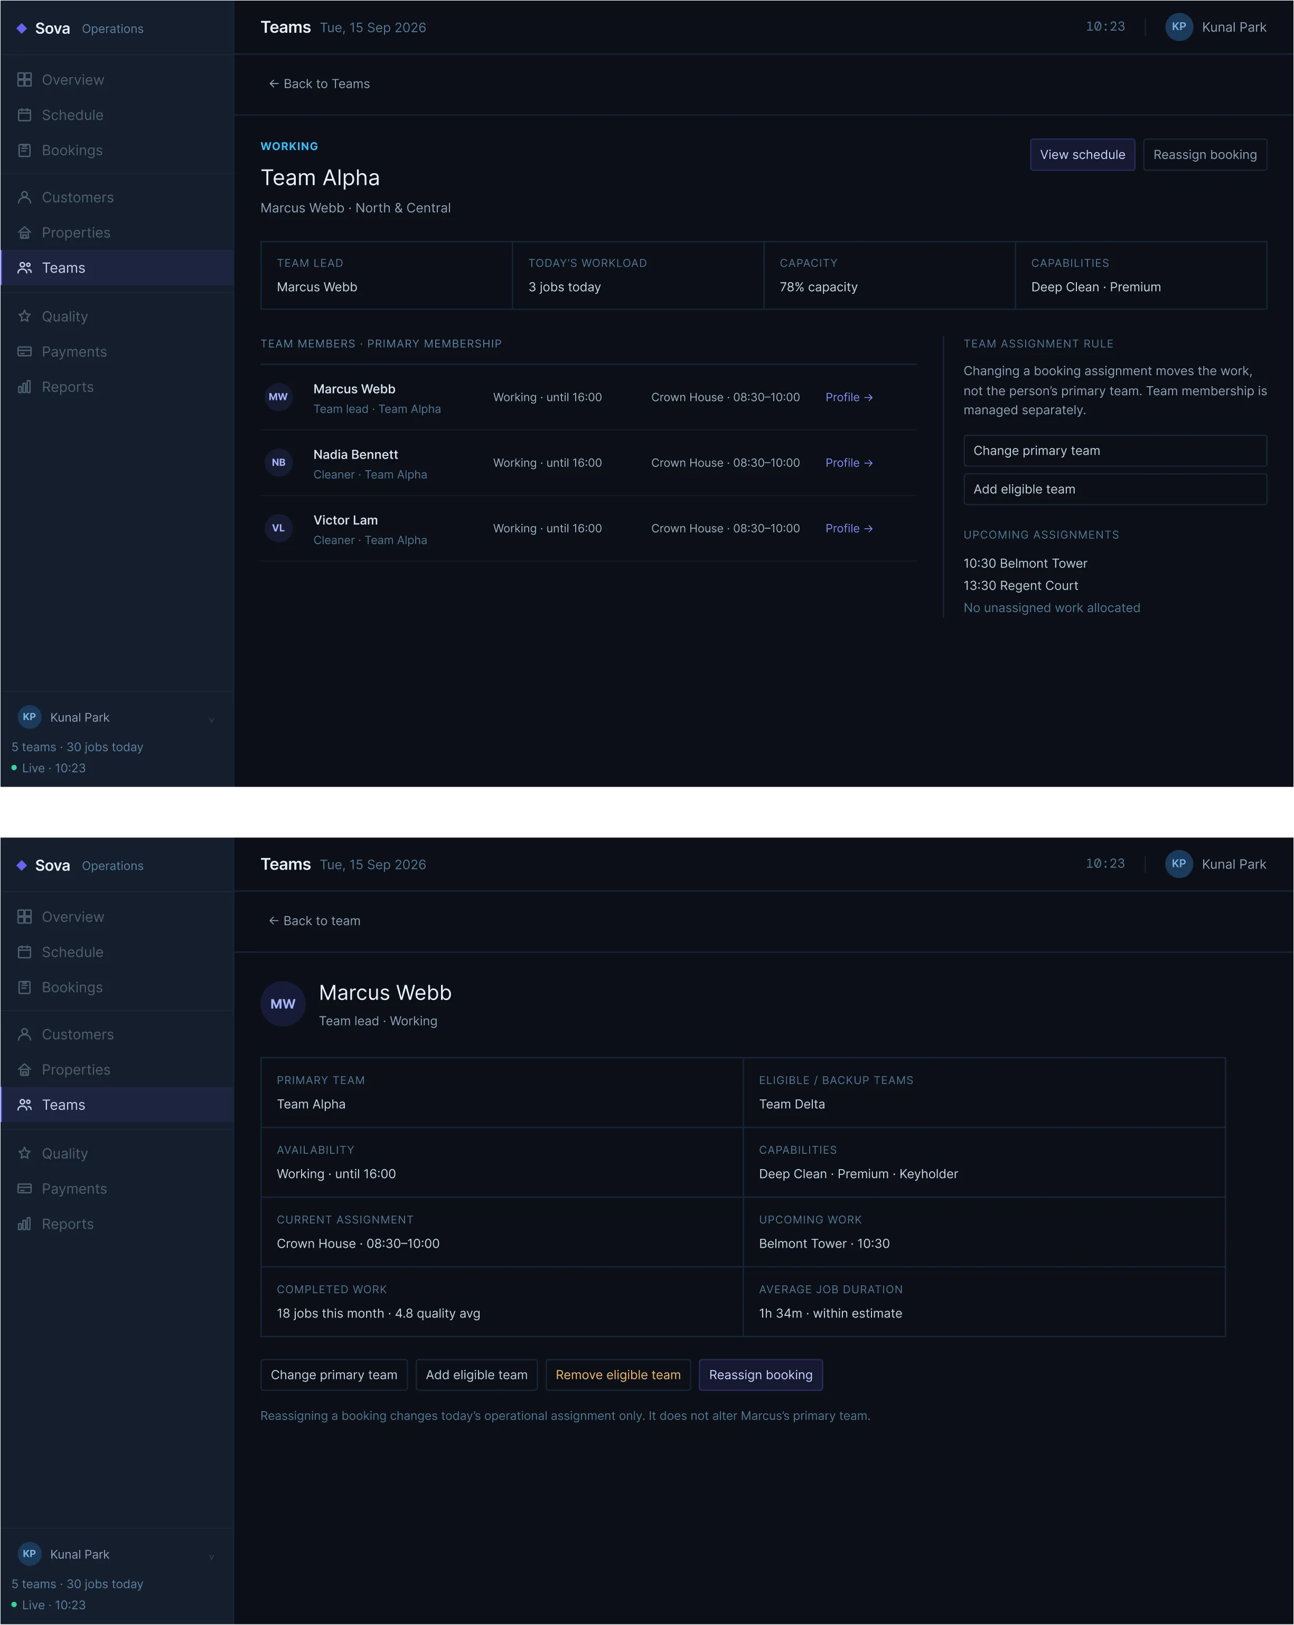
Task: Click the KP avatar in the Team Alpha page header
Action: [x=1179, y=26]
